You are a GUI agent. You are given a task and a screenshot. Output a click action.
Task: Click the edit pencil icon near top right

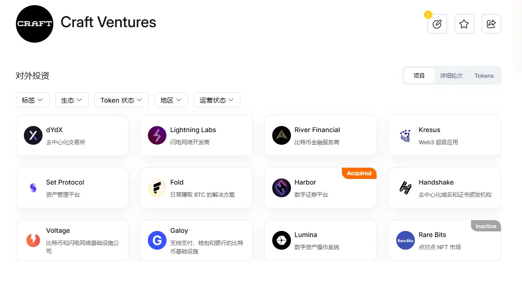click(437, 24)
